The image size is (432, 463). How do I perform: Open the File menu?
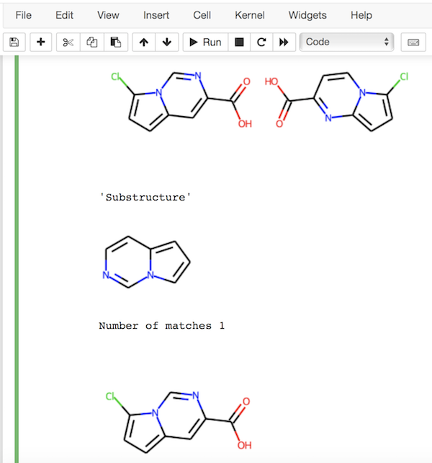click(23, 15)
